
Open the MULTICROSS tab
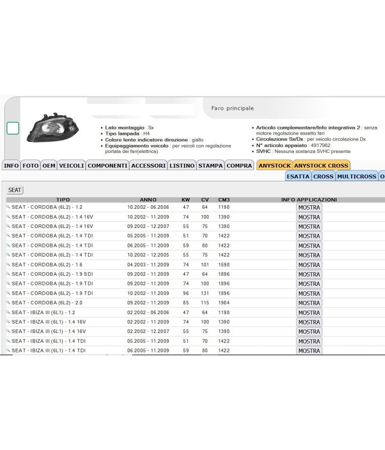click(357, 176)
